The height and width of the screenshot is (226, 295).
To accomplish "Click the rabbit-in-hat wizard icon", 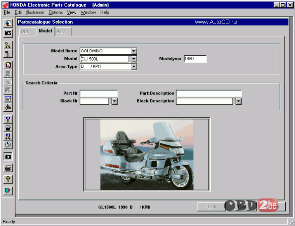I will click(8, 128).
